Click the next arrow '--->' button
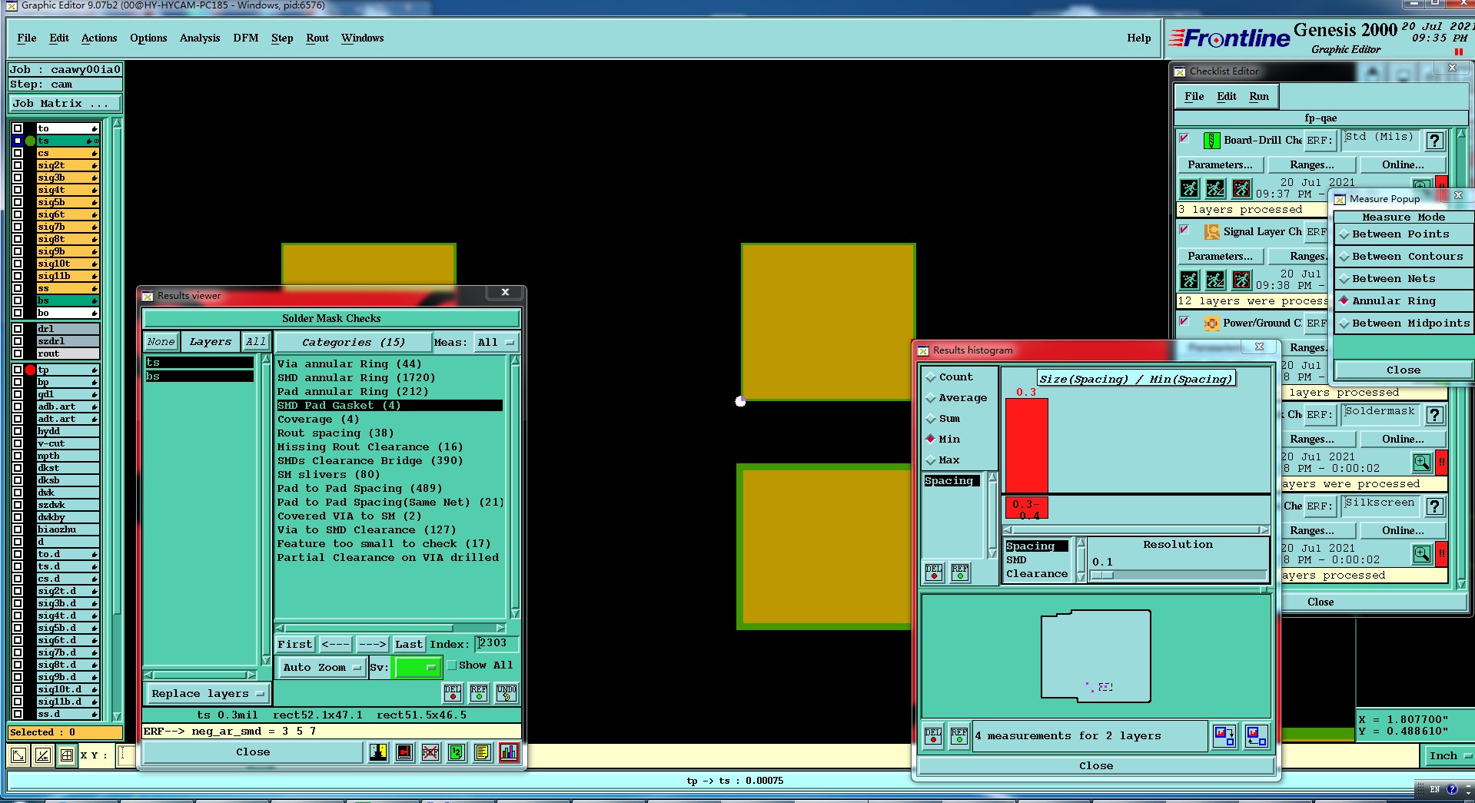Viewport: 1475px width, 803px height. [372, 645]
